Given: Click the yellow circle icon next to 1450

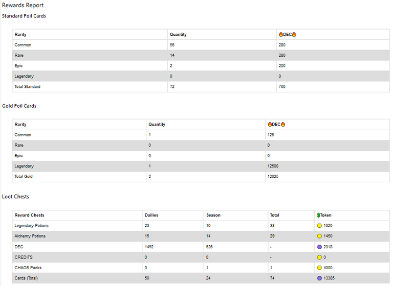Looking at the screenshot, I should [x=319, y=236].
